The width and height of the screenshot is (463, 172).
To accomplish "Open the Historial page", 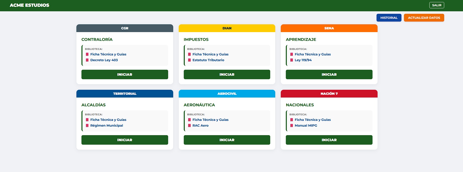I will click(x=389, y=18).
